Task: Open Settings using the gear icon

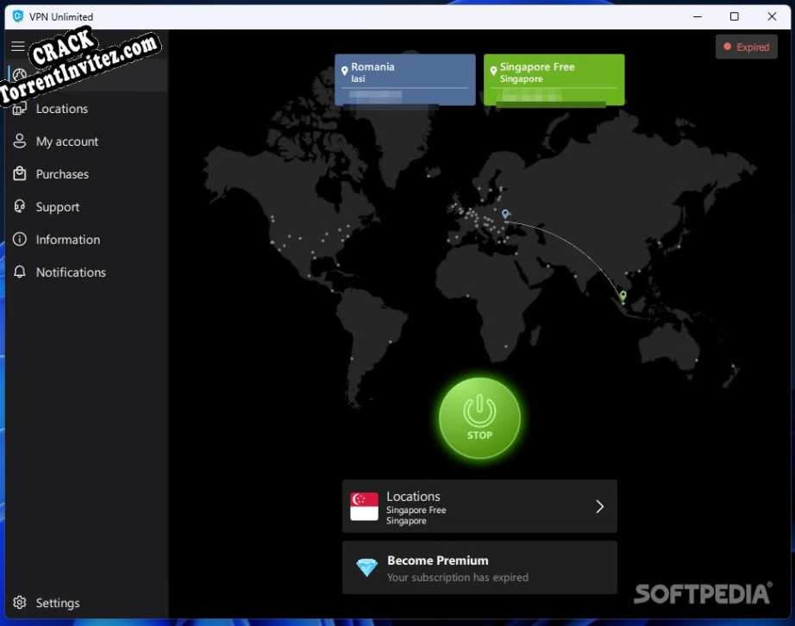Action: (x=18, y=603)
